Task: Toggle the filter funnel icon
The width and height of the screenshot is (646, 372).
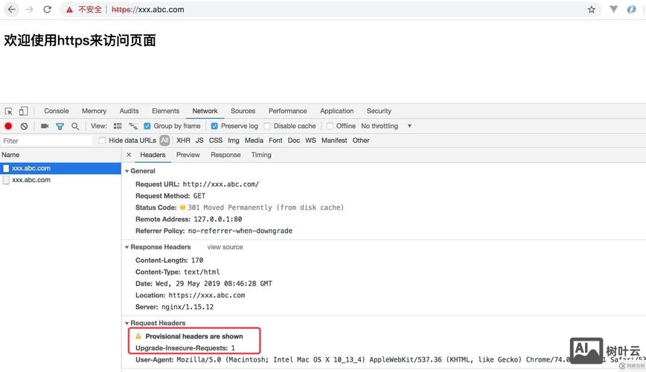Action: [60, 126]
